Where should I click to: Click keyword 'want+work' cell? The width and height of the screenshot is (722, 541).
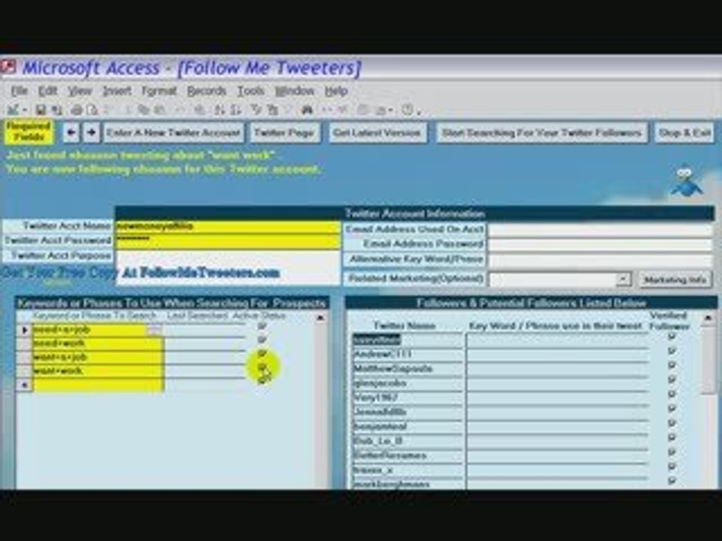[98, 370]
